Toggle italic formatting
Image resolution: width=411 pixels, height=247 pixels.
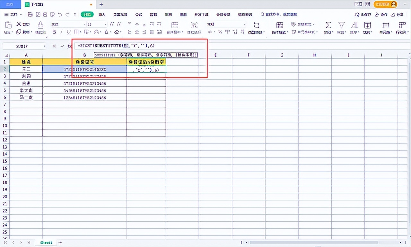(61, 32)
